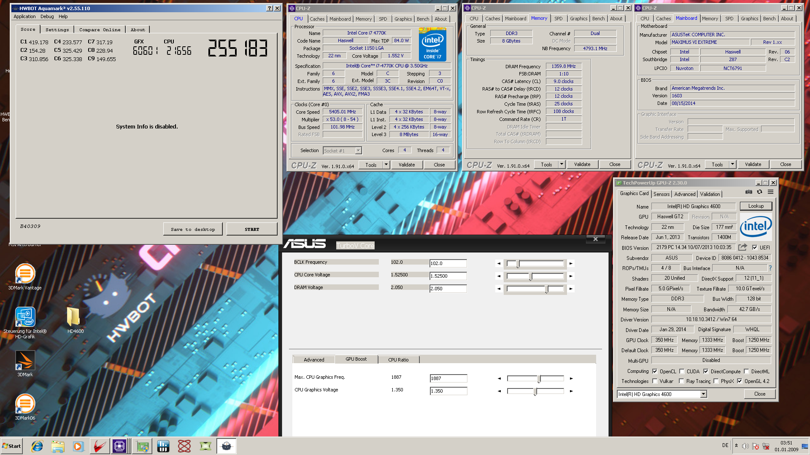Toggle UEFI checkbox in GPU-Z
Image resolution: width=810 pixels, height=455 pixels.
click(755, 247)
